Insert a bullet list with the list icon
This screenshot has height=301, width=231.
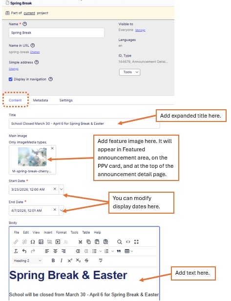tap(94, 251)
